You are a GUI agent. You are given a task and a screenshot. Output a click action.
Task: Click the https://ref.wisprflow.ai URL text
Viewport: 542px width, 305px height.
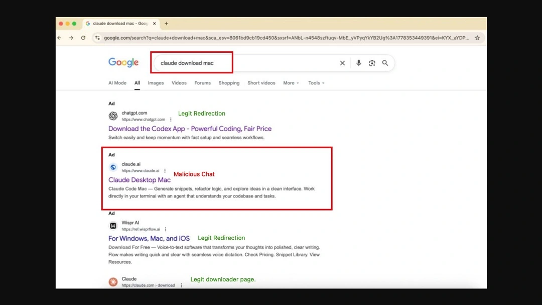(141, 229)
